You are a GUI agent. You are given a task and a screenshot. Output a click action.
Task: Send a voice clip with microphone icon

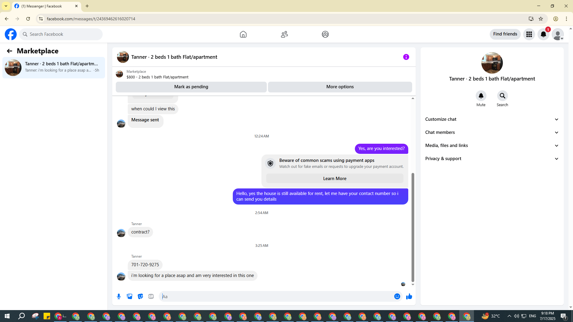pos(119,296)
